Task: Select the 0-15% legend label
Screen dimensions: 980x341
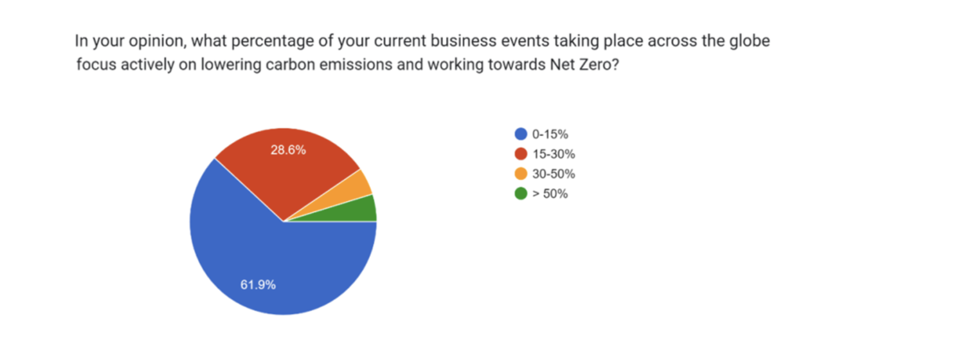Action: click(550, 134)
